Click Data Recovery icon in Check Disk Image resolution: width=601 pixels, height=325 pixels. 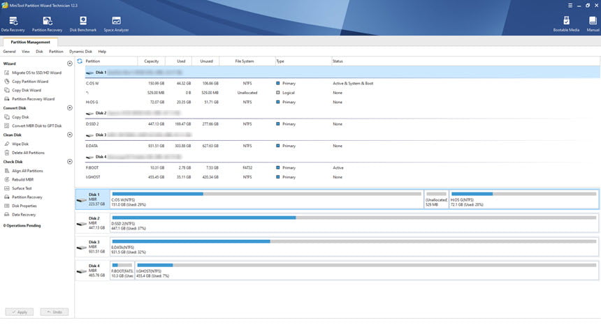pos(6,215)
